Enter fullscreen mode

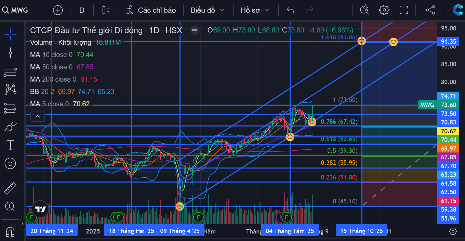point(404,10)
